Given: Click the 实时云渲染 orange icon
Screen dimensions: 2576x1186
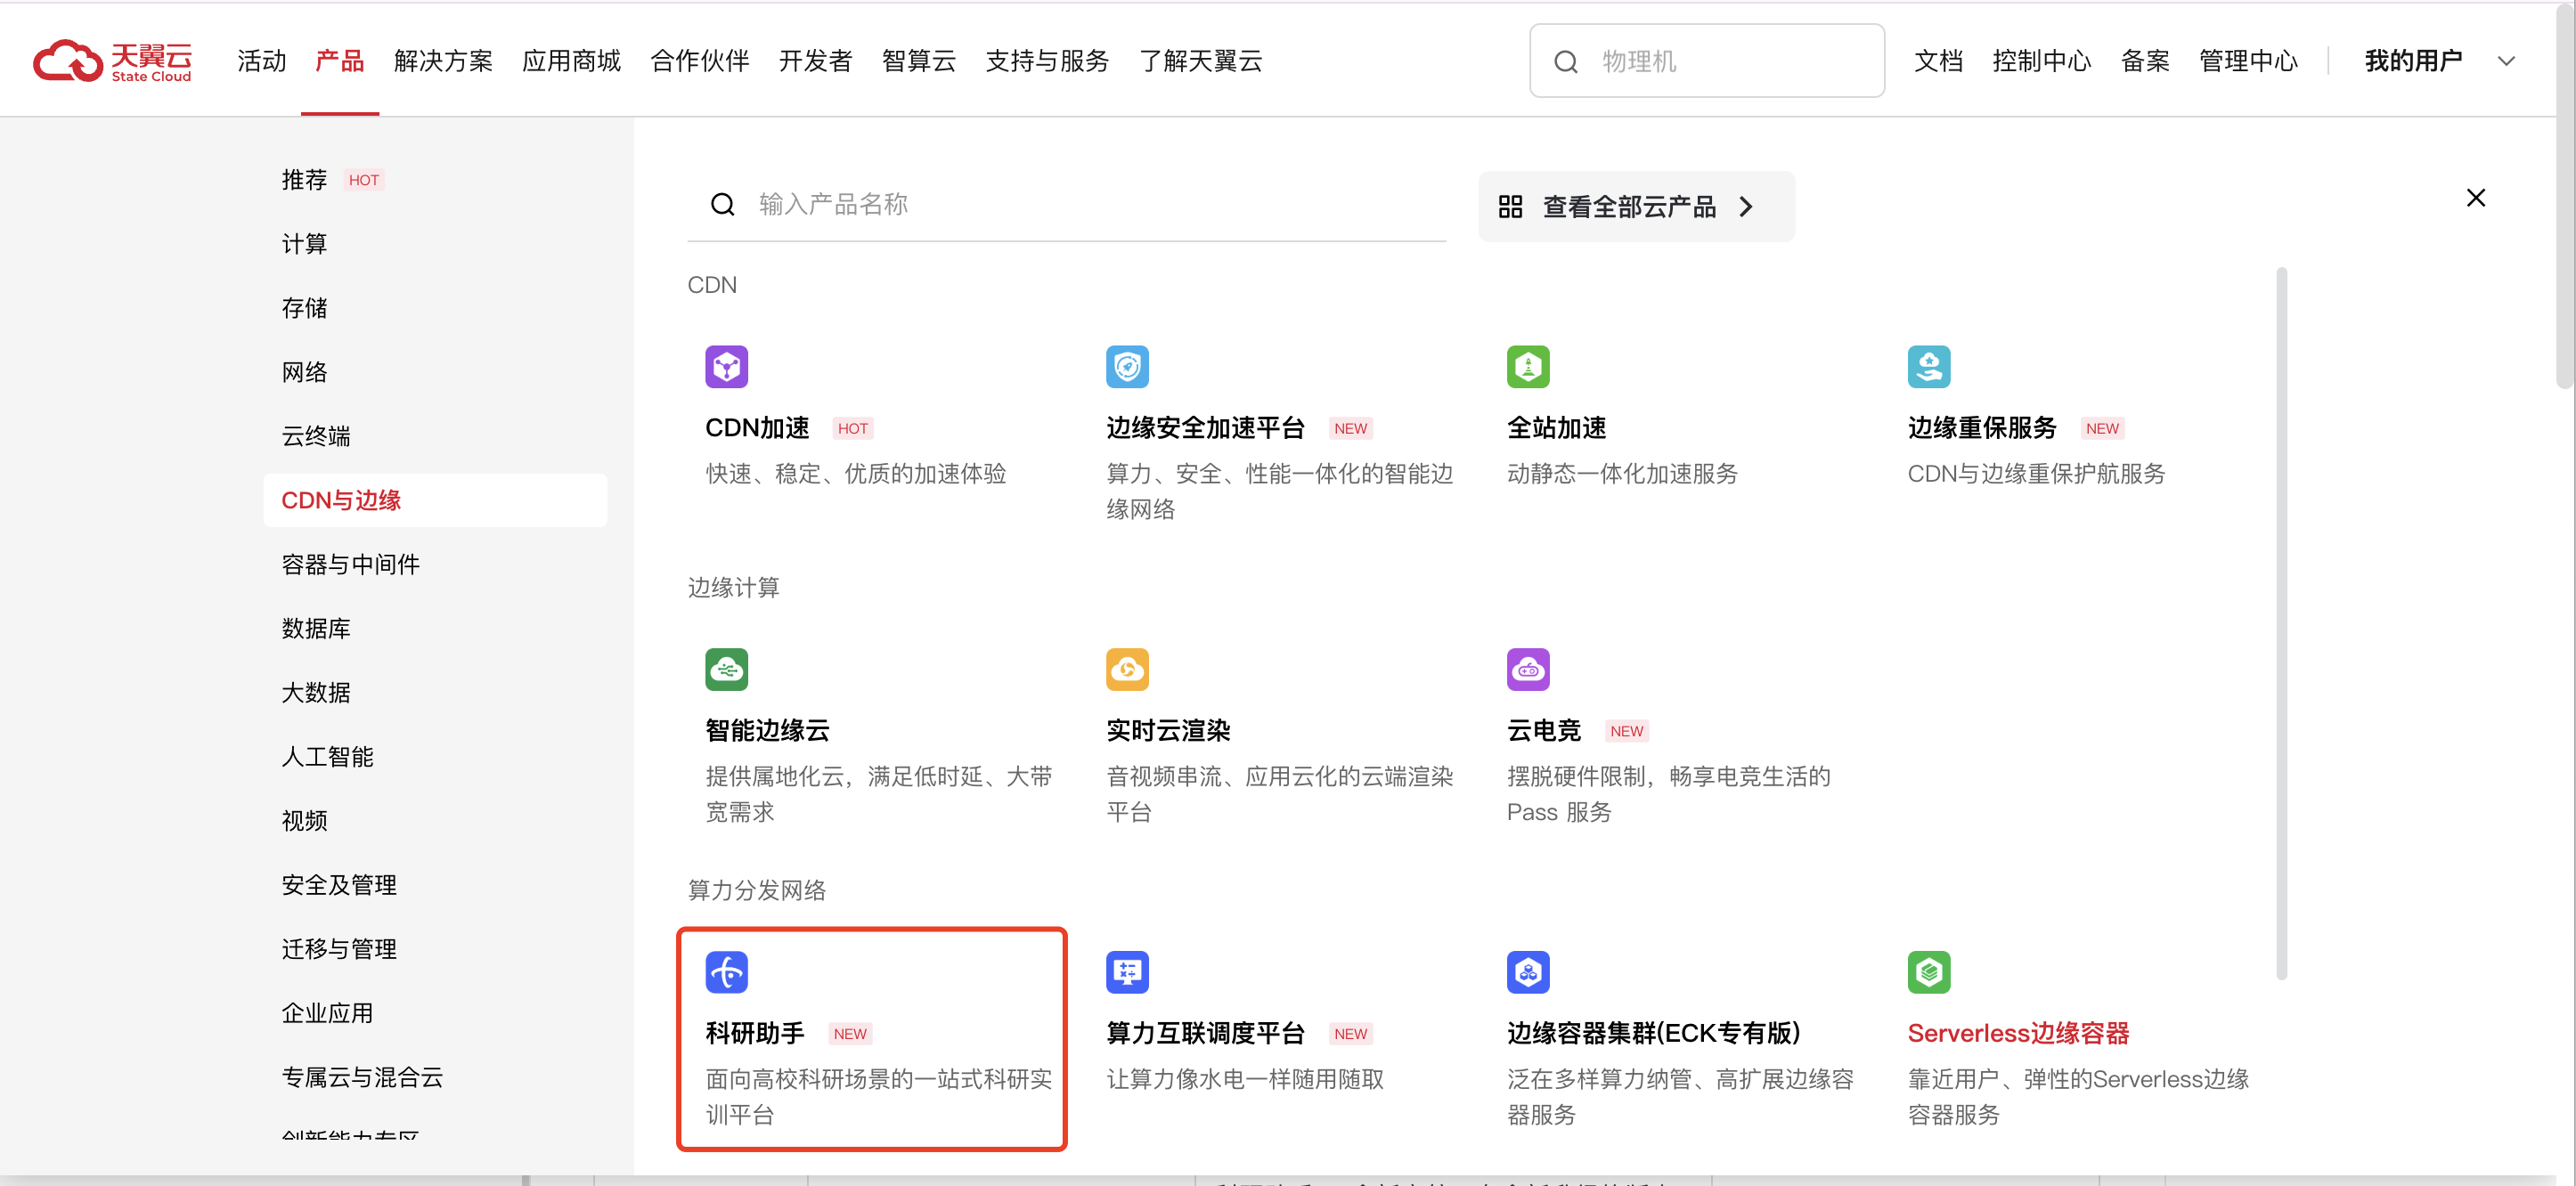Looking at the screenshot, I should tap(1127, 669).
